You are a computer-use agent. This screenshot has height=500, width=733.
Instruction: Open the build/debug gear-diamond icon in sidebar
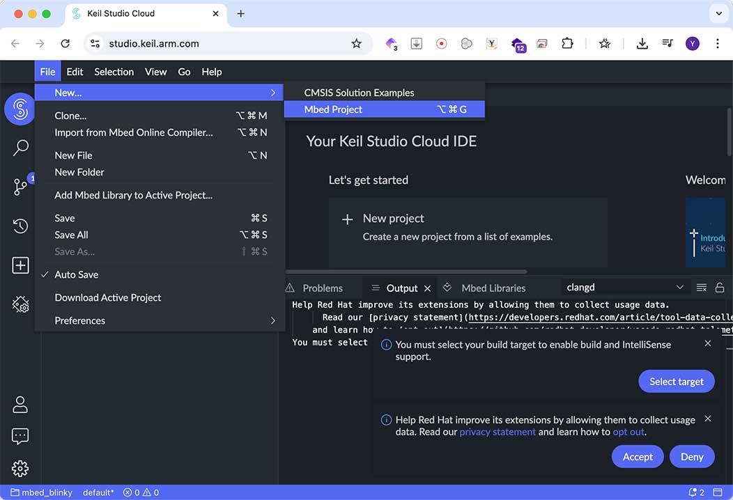tap(20, 304)
